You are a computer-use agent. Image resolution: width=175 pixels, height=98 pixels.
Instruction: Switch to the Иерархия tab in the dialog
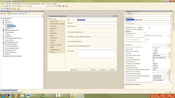tap(57, 26)
